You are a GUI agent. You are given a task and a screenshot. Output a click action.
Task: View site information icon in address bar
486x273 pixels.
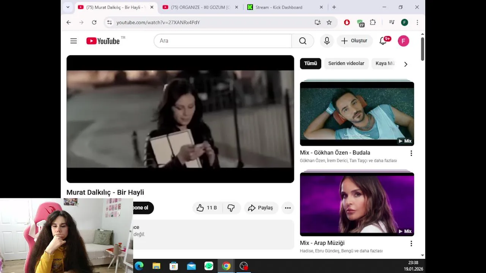click(x=109, y=22)
